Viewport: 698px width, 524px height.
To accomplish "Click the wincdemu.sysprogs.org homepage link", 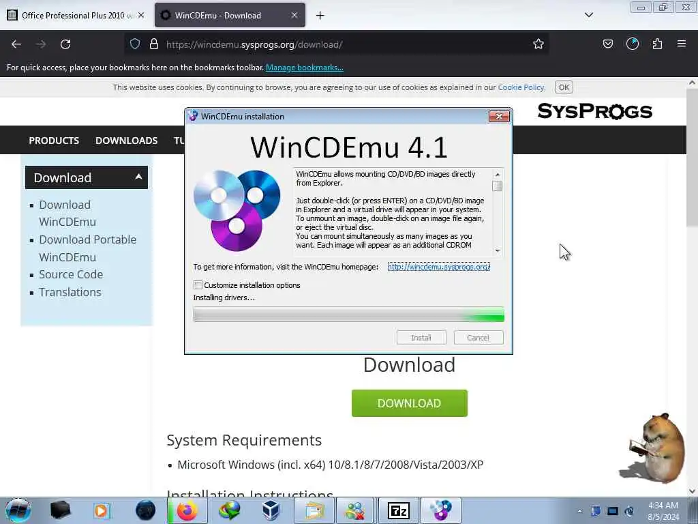I will (x=438, y=267).
